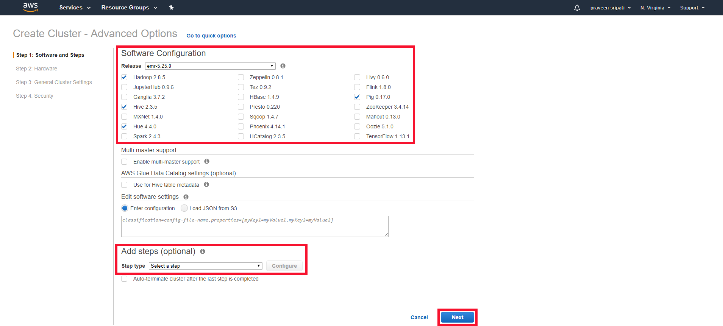This screenshot has width=723, height=326.
Task: Check the Ganglia 3.7.2 application
Action: coord(124,97)
